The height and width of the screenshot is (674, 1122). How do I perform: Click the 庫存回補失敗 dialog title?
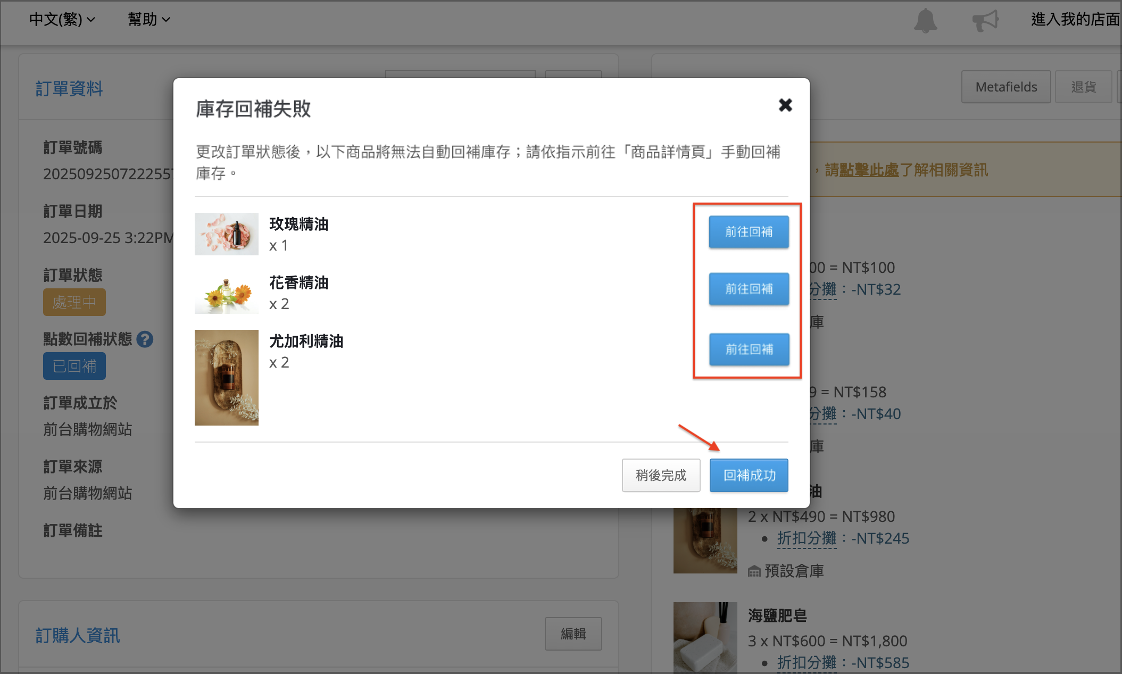tap(253, 109)
